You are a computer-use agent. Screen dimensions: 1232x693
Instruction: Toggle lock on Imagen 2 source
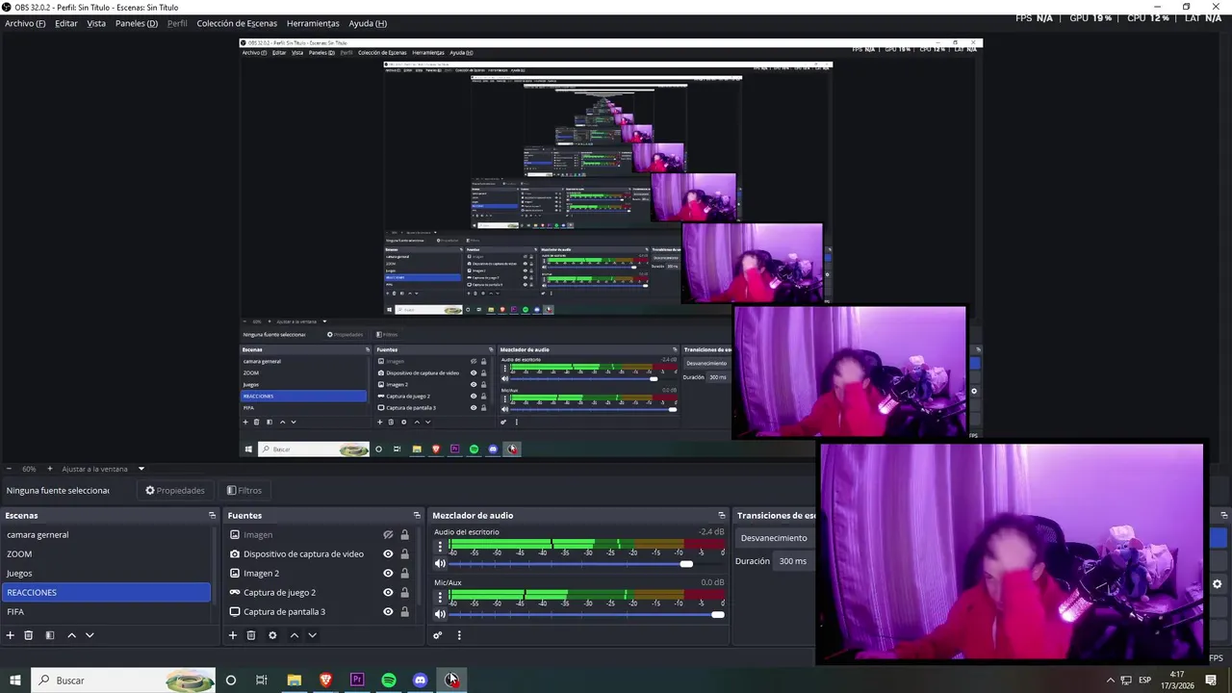click(404, 574)
